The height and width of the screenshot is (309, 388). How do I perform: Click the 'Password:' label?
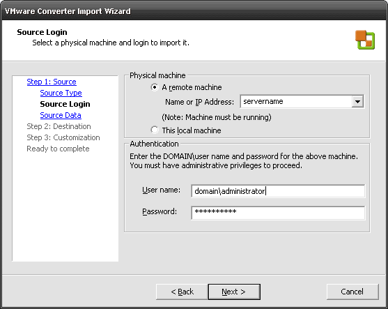click(x=160, y=211)
